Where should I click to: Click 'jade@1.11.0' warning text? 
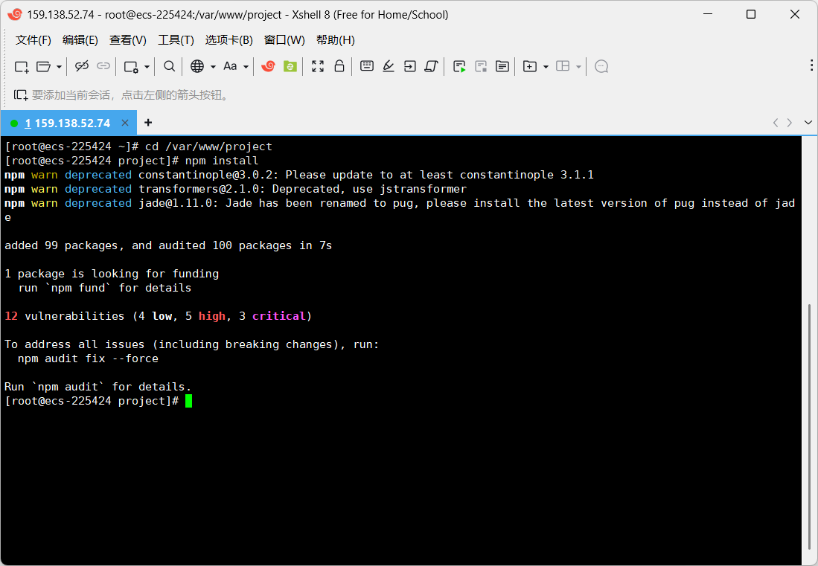click(179, 203)
